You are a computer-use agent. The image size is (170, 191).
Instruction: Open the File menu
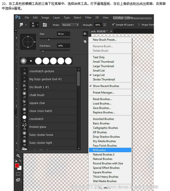coord(27,18)
